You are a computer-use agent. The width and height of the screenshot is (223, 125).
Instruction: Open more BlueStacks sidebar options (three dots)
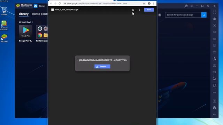click(214, 92)
